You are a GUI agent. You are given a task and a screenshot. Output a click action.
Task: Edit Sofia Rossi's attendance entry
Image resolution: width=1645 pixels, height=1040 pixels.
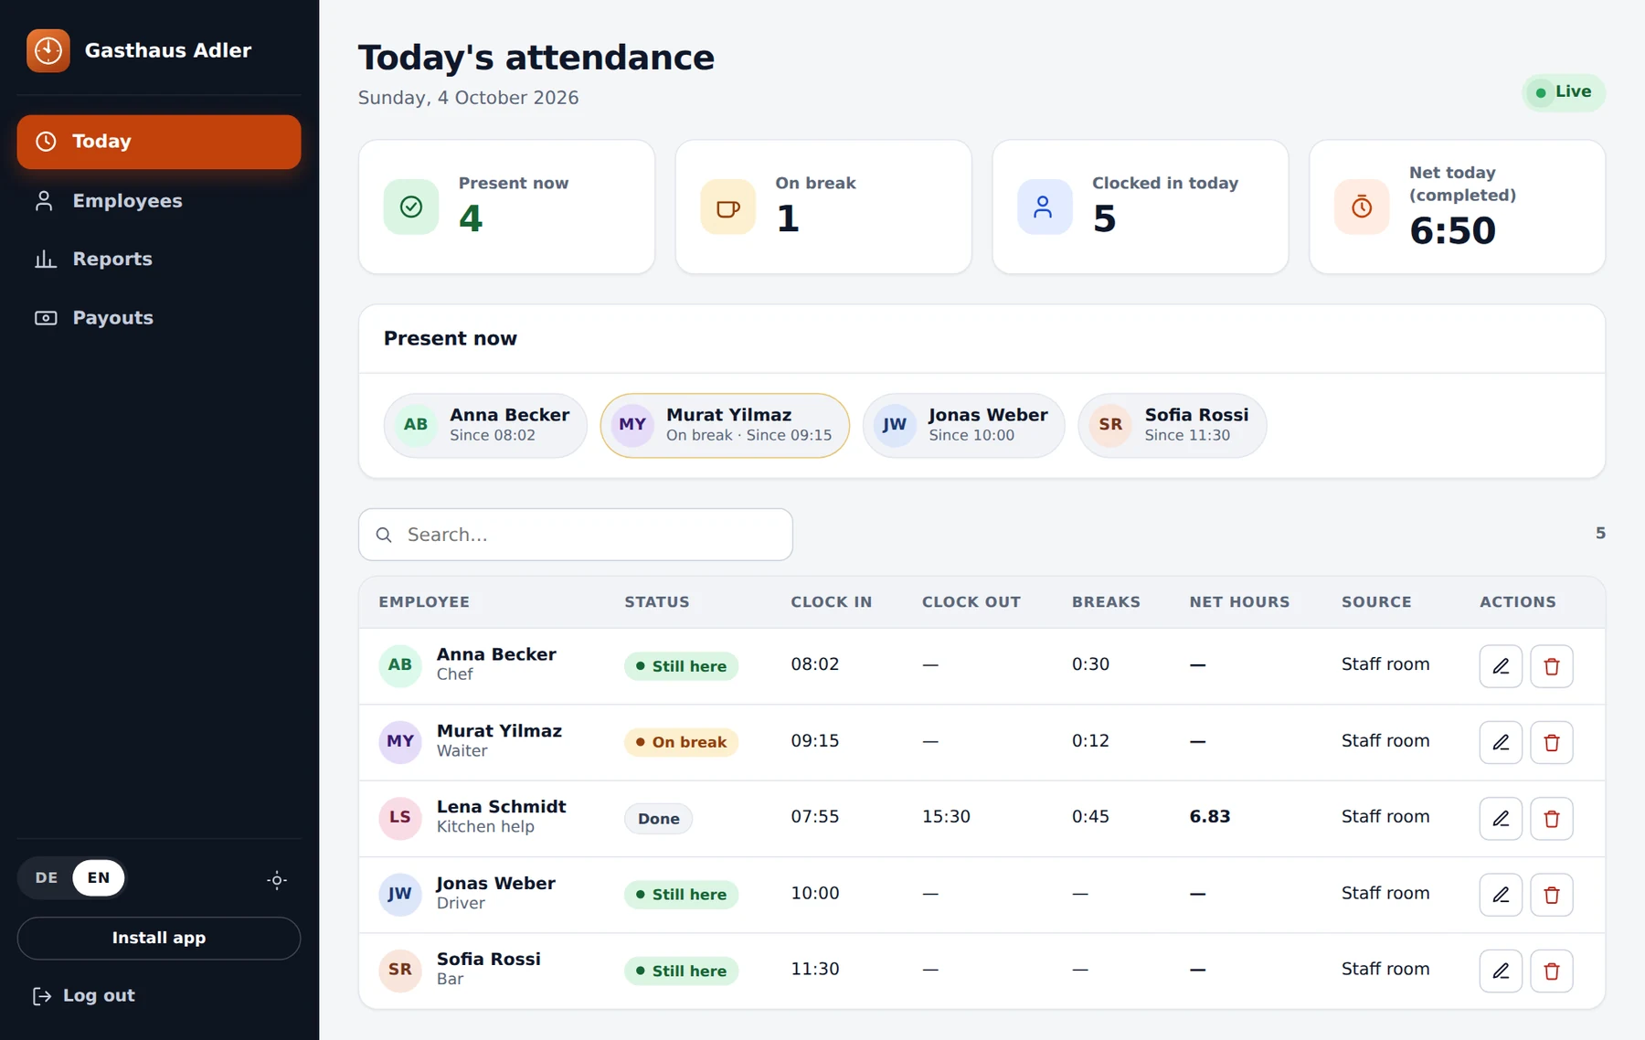pyautogui.click(x=1501, y=971)
